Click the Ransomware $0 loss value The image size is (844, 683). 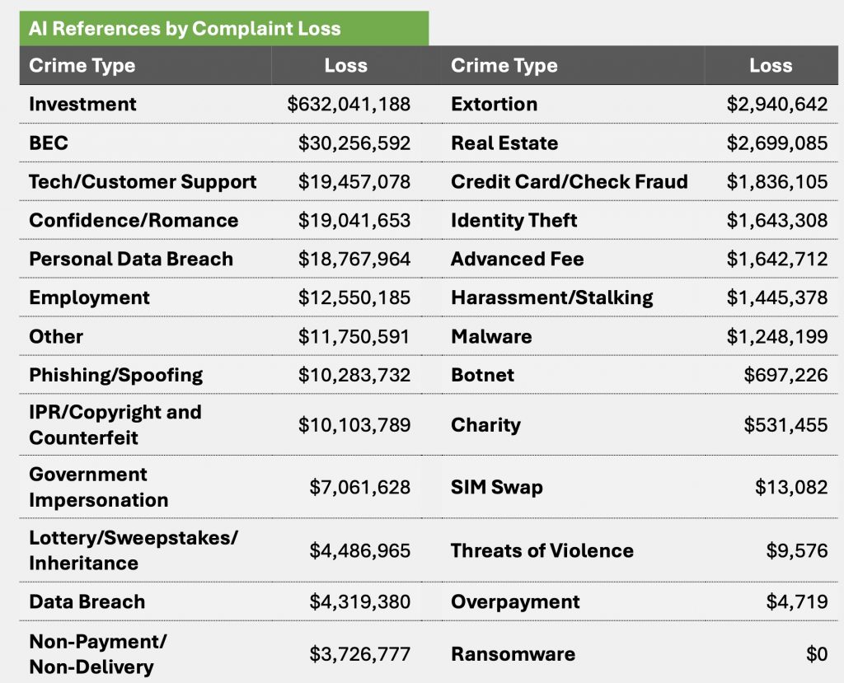(816, 655)
